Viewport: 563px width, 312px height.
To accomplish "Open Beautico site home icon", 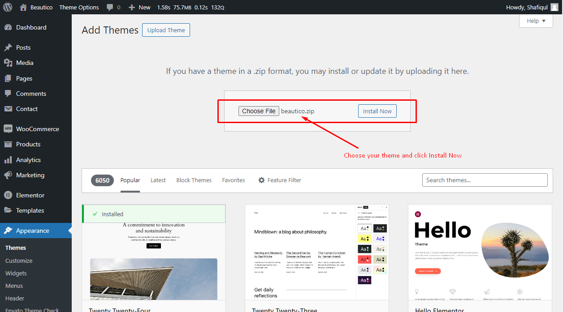I will pyautogui.click(x=23, y=7).
